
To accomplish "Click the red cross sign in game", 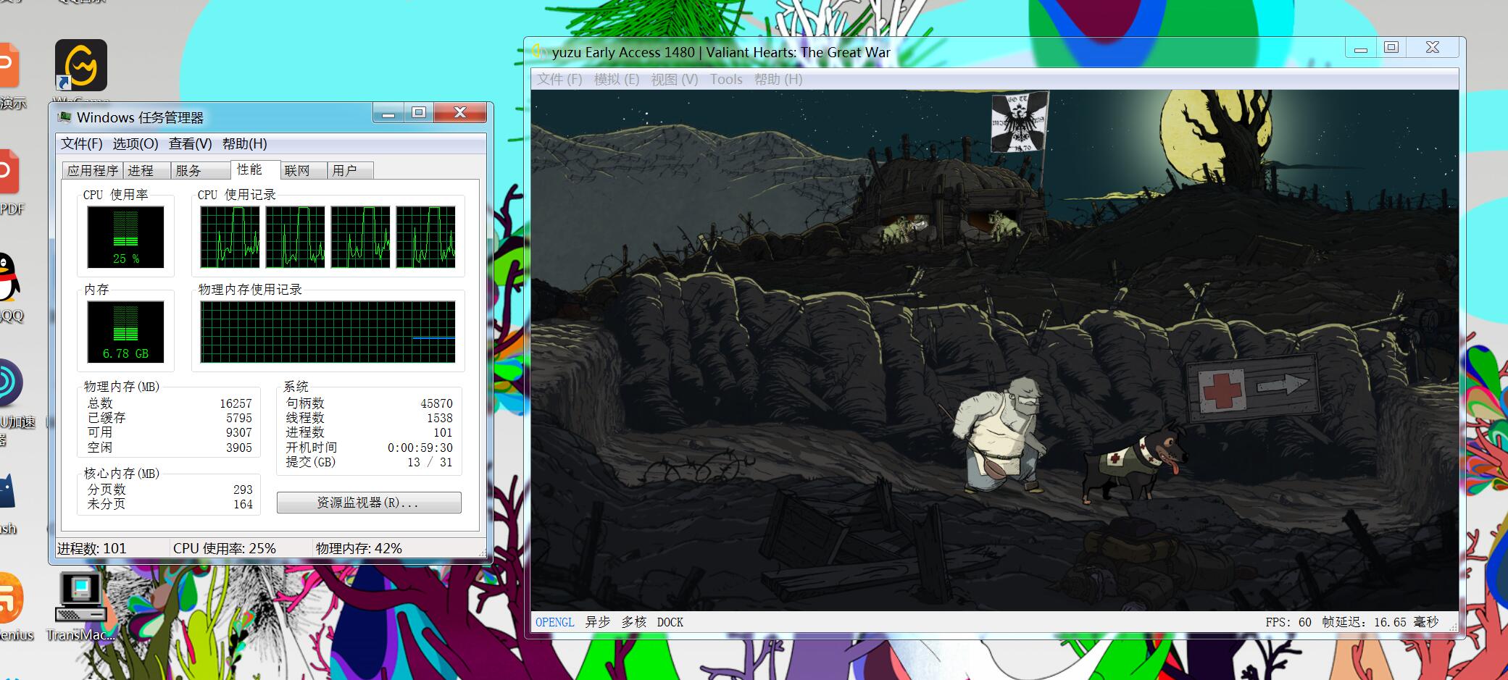I will click(x=1223, y=390).
